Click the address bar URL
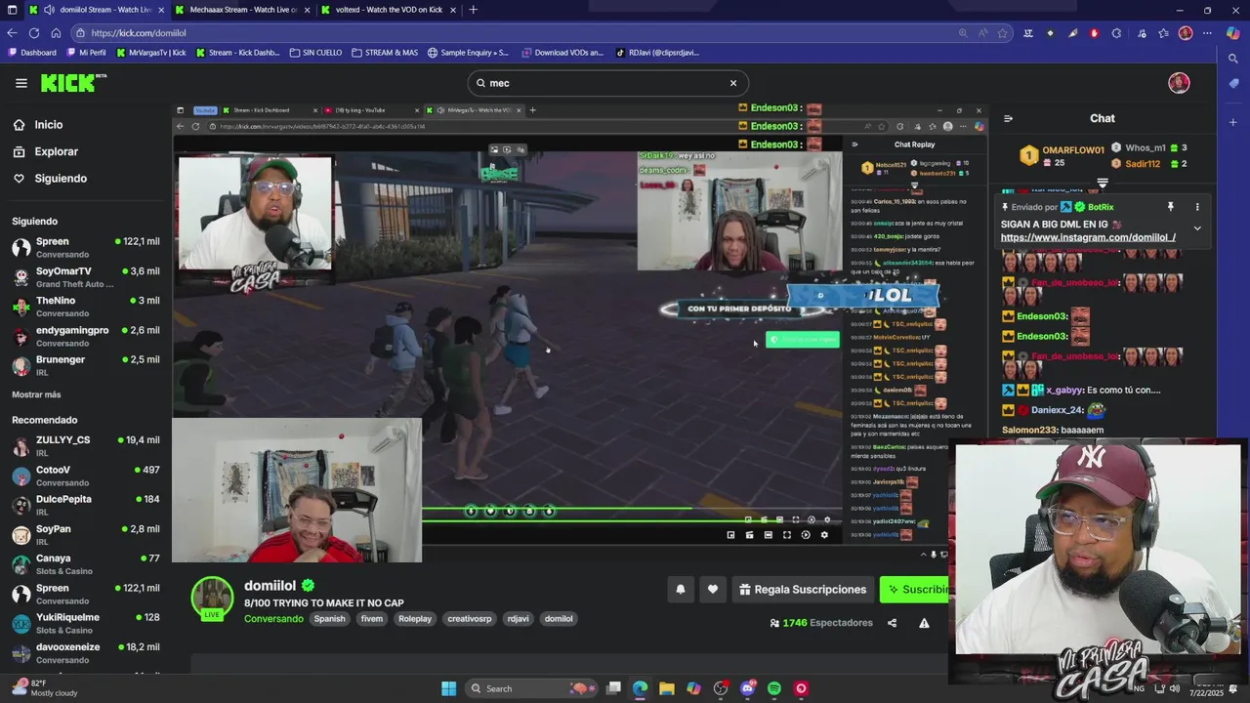 pyautogui.click(x=138, y=33)
